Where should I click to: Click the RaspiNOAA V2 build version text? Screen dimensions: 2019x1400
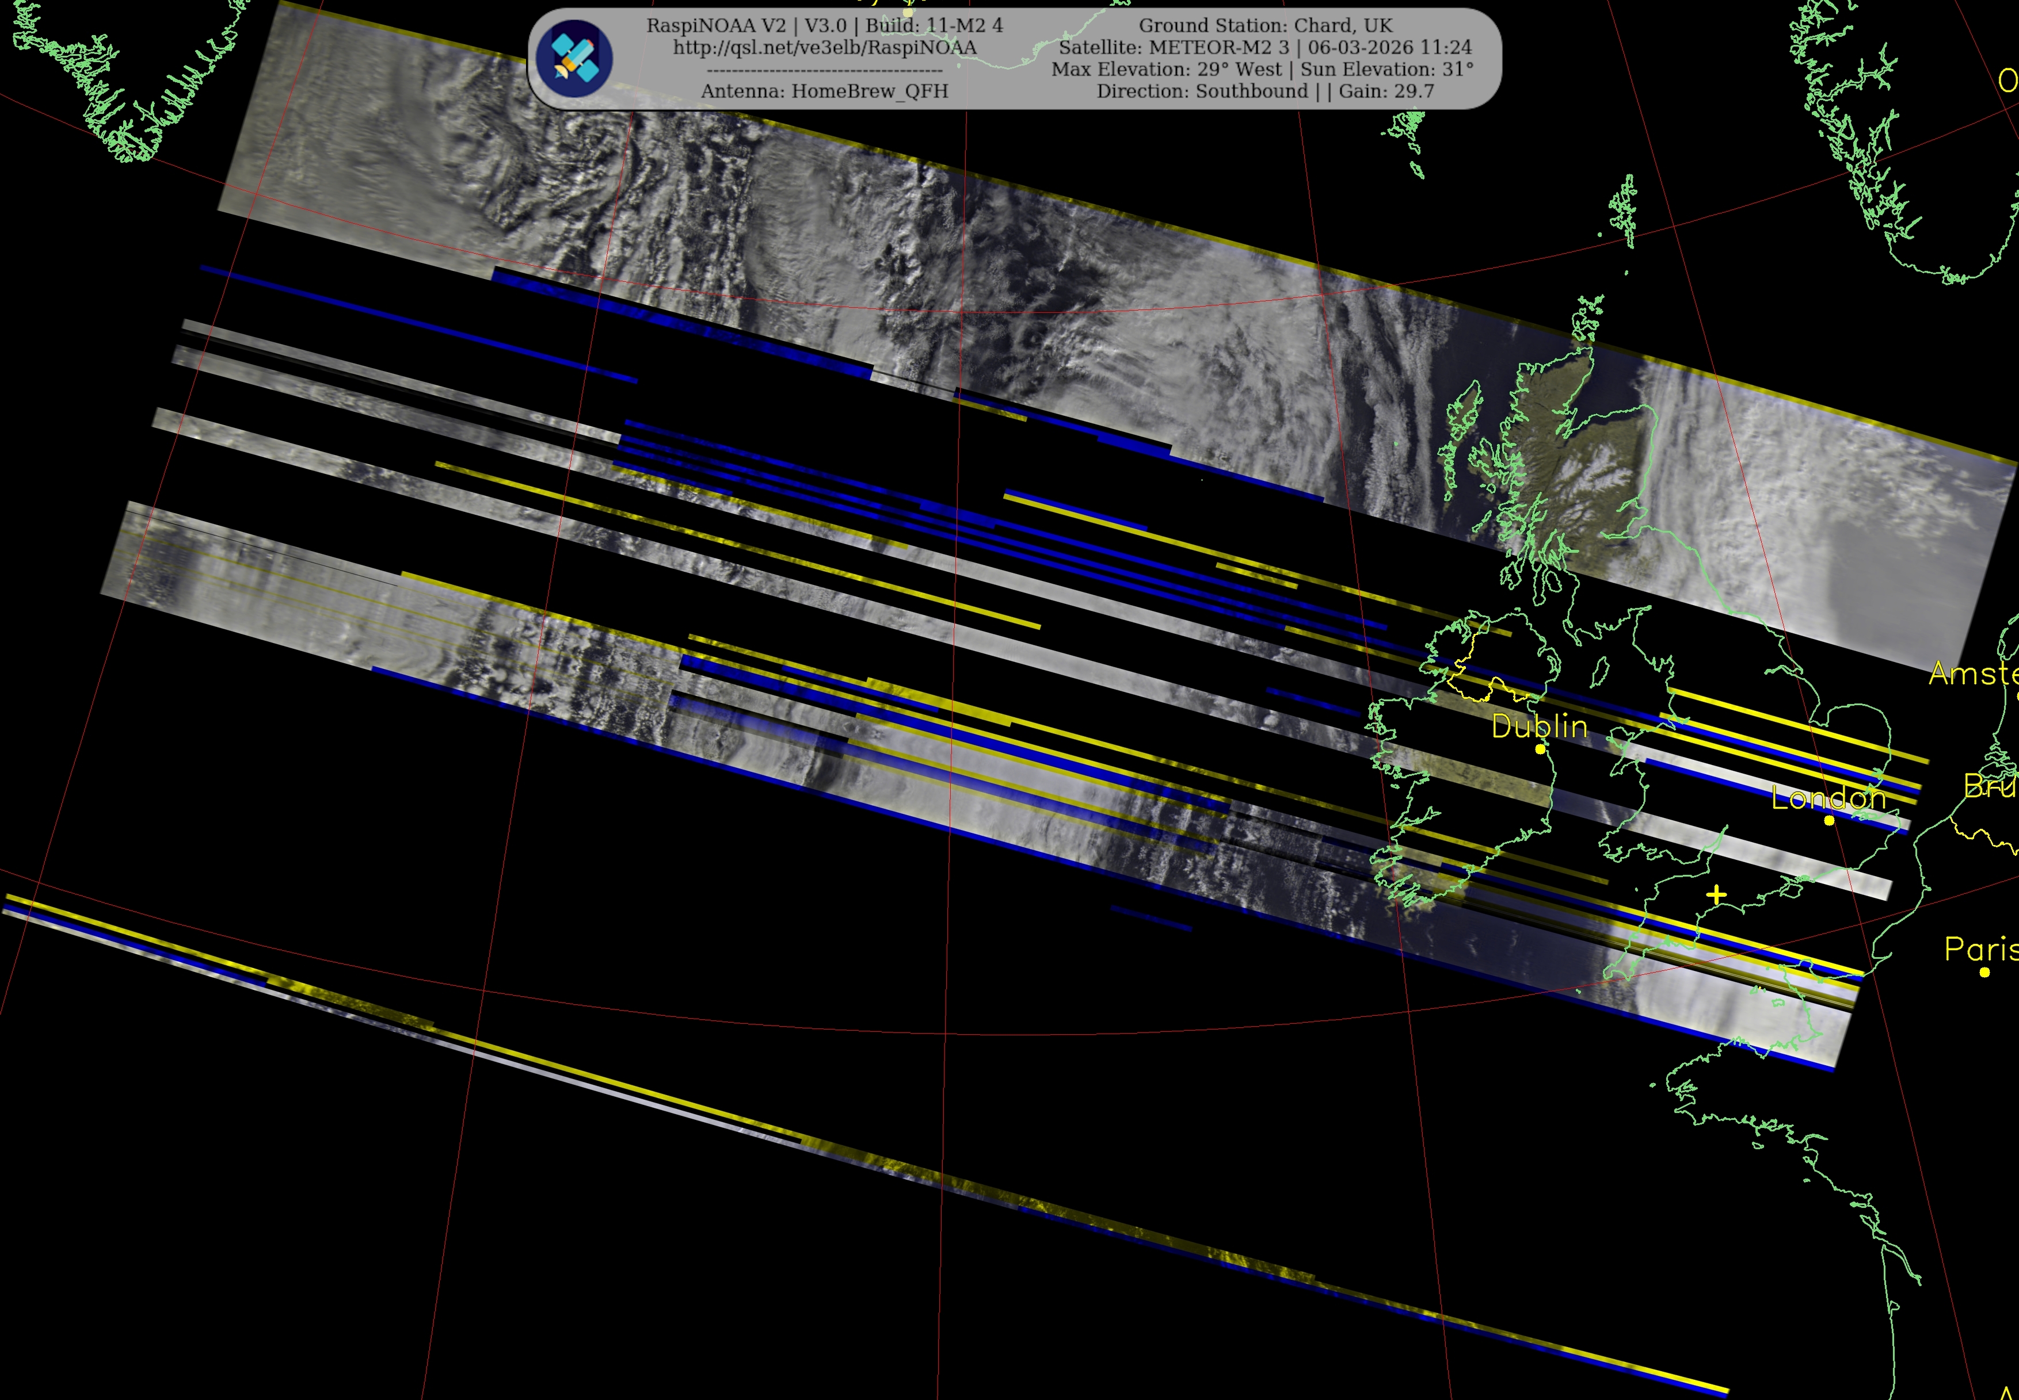point(824,25)
